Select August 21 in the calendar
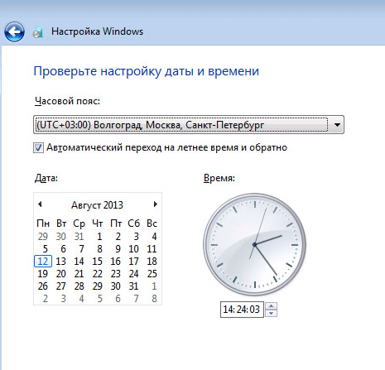Viewport: 385px width, 370px height. tap(79, 274)
